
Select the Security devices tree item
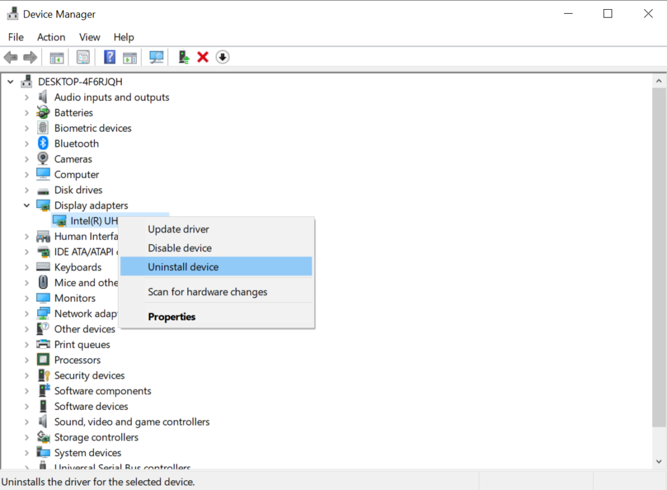click(89, 375)
